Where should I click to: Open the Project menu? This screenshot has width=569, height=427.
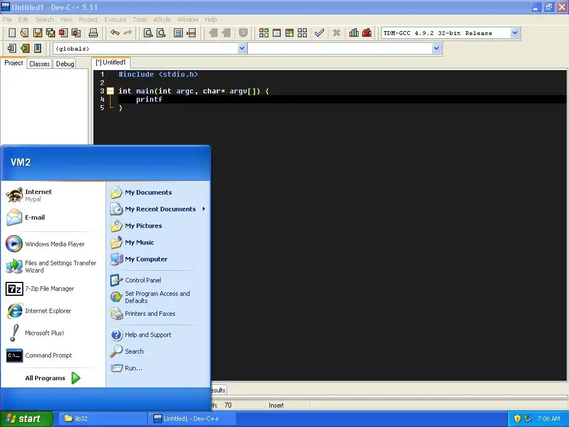88,19
